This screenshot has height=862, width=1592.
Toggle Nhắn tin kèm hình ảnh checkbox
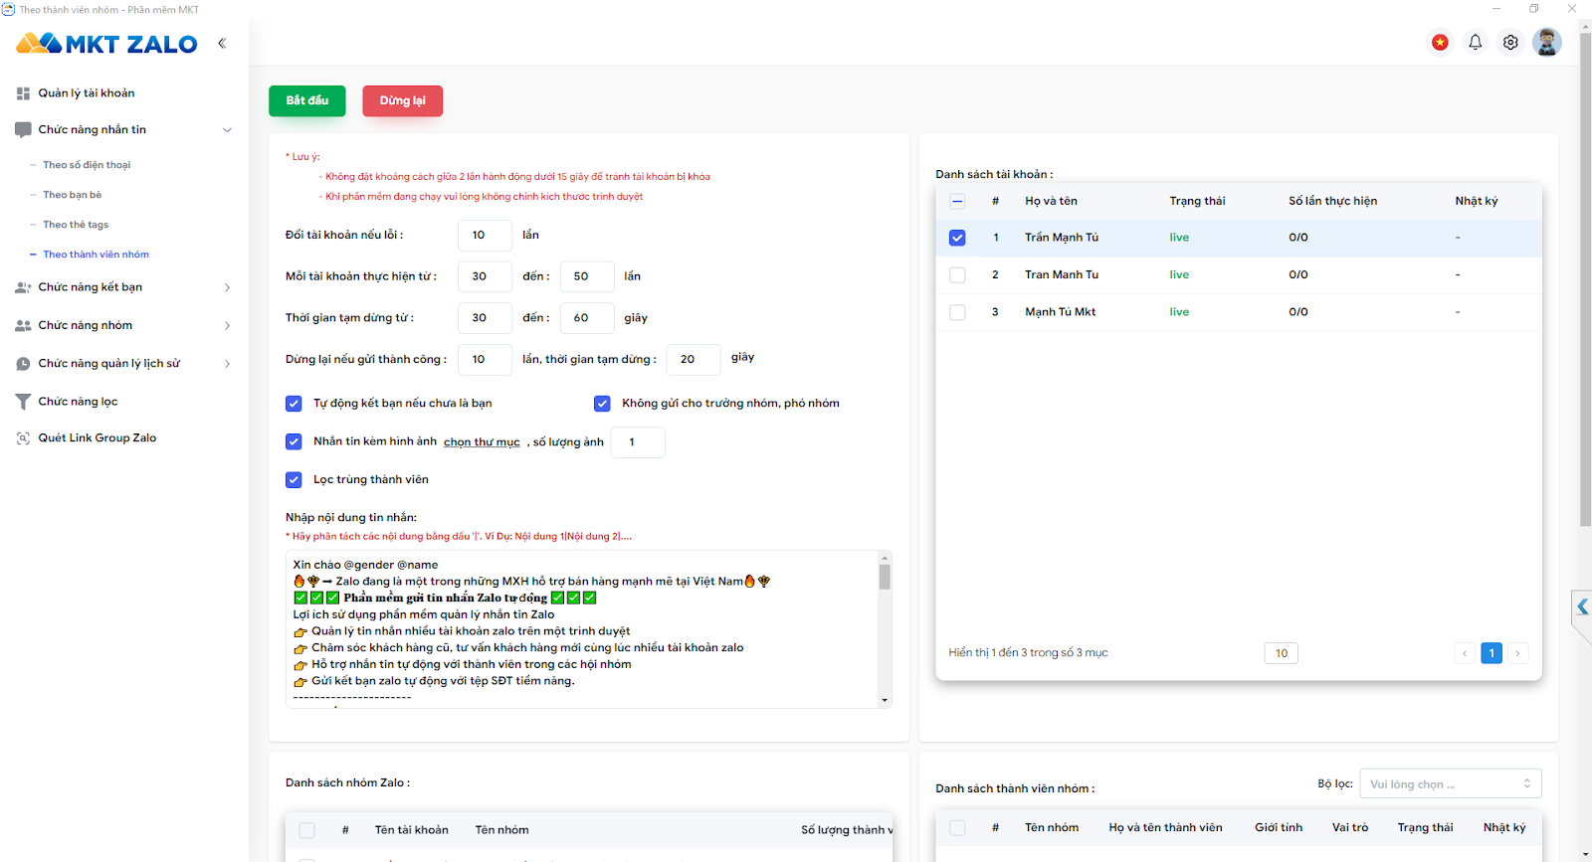click(x=294, y=441)
